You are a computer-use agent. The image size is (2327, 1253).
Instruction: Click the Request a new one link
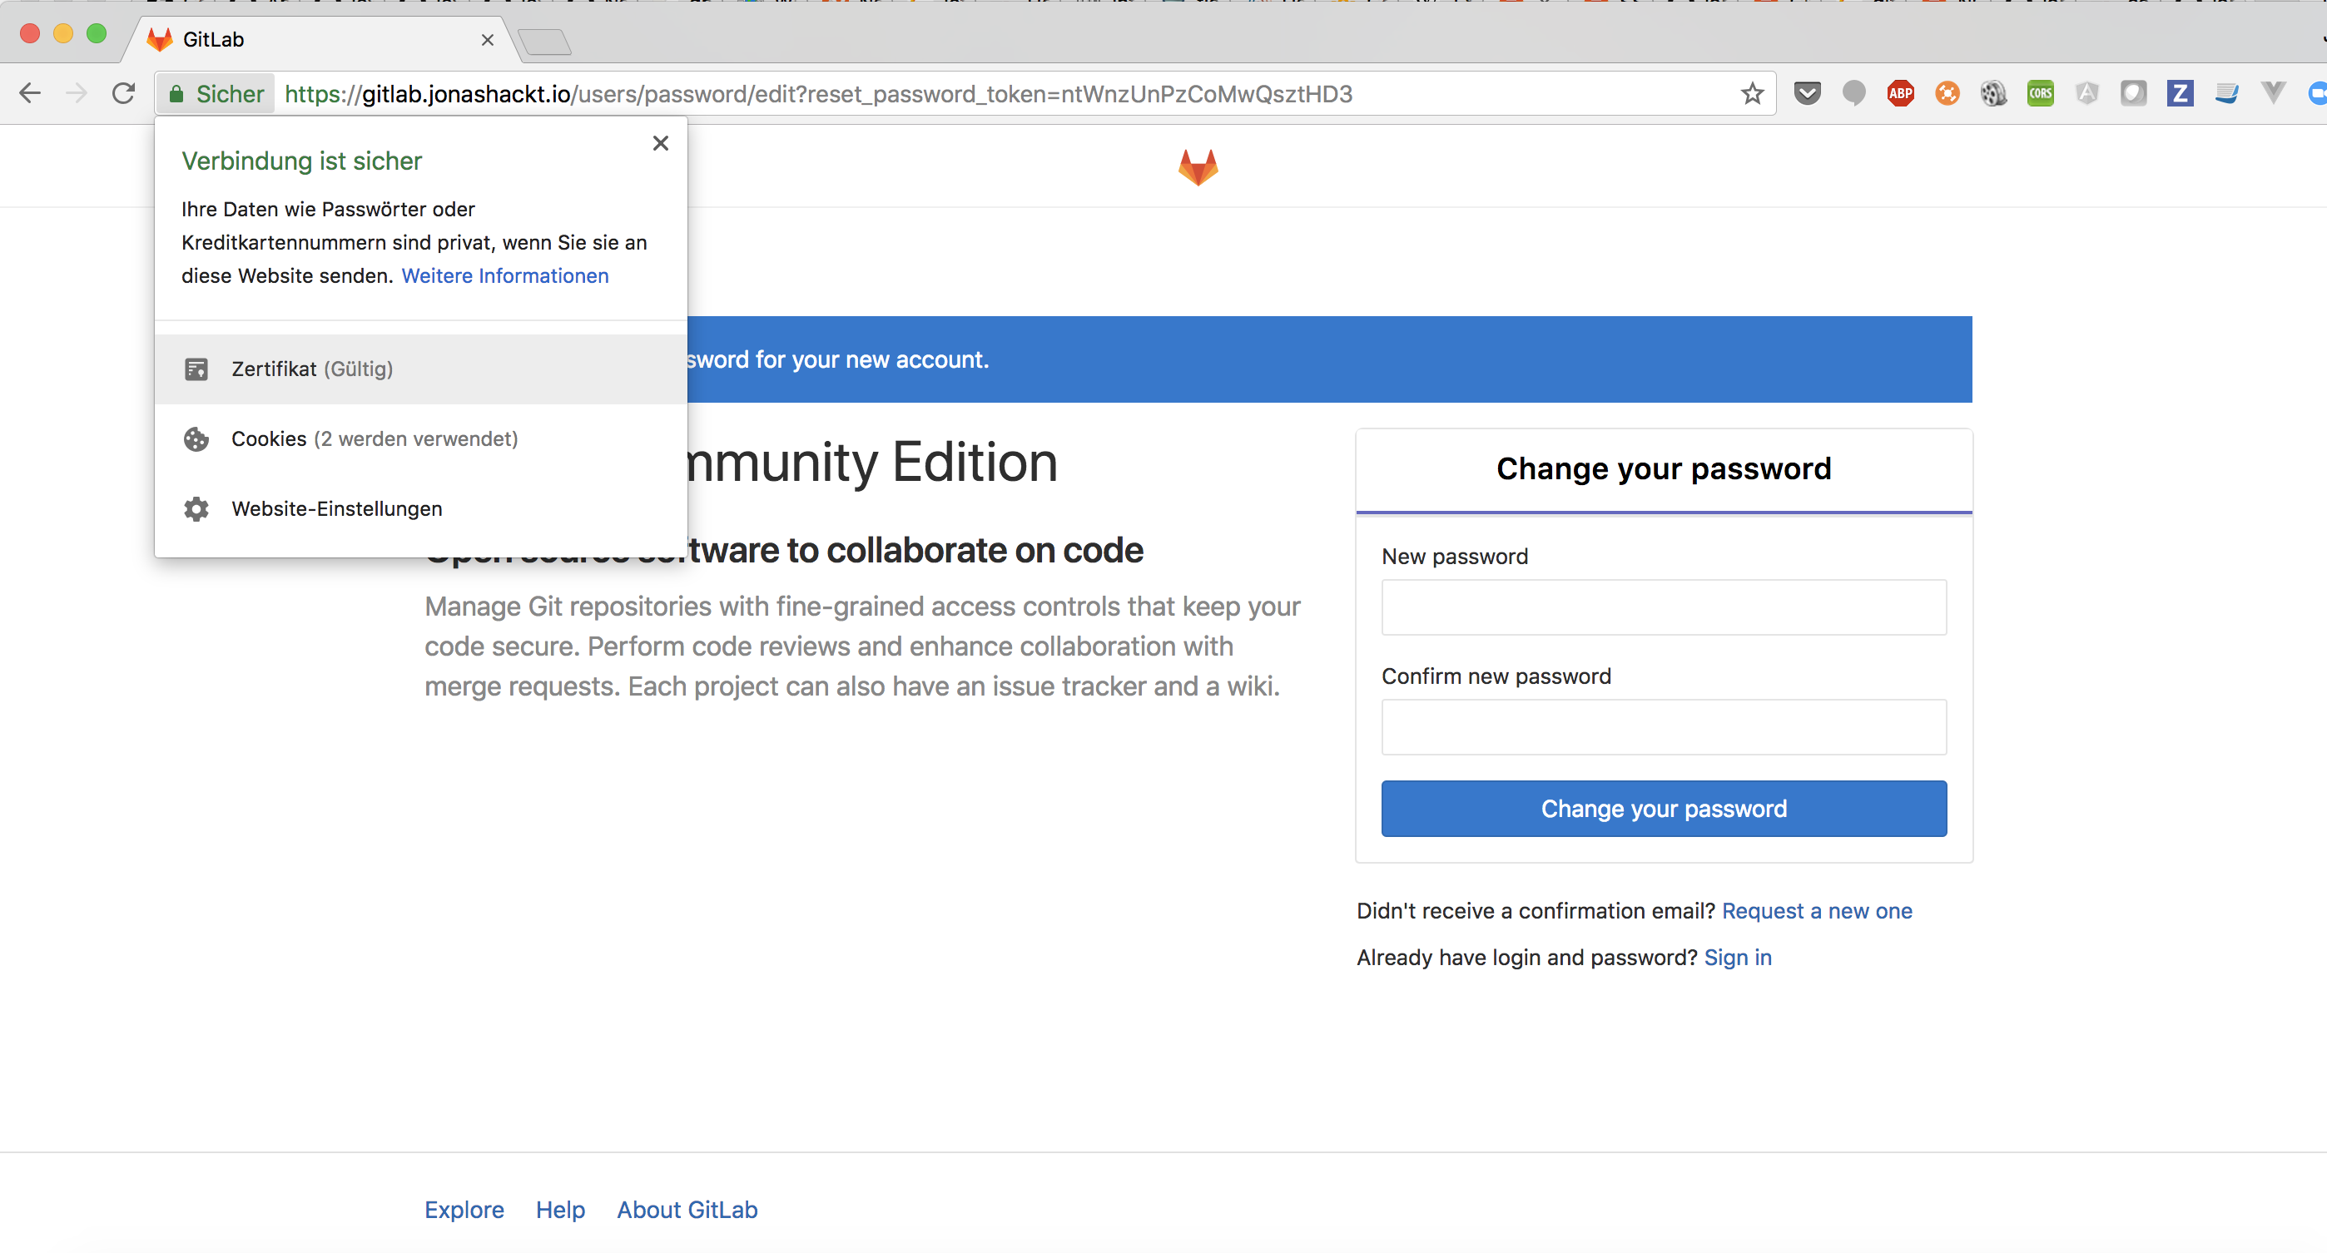1816,911
